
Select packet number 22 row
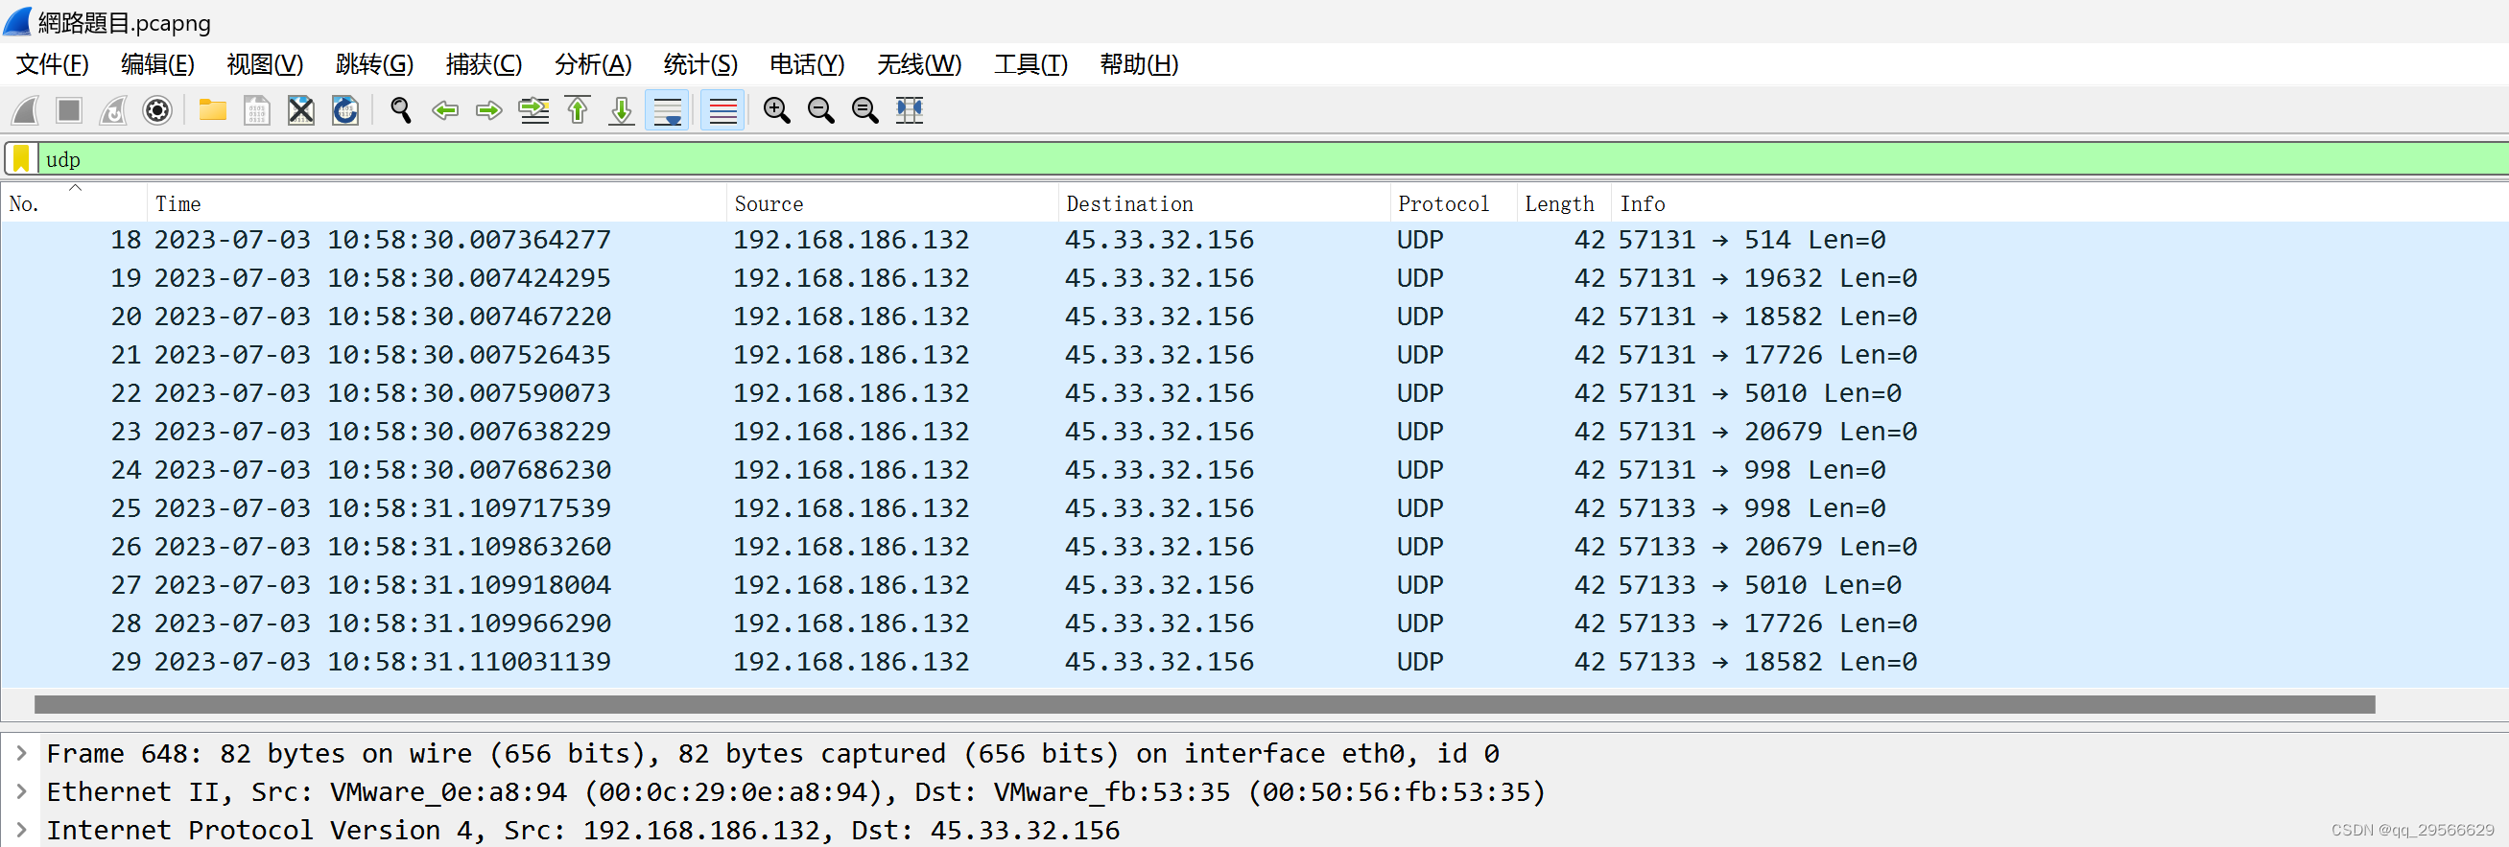coord(1255,393)
